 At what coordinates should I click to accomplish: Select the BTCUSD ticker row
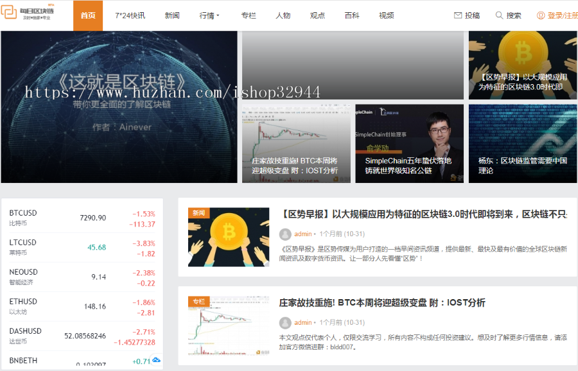[82, 218]
